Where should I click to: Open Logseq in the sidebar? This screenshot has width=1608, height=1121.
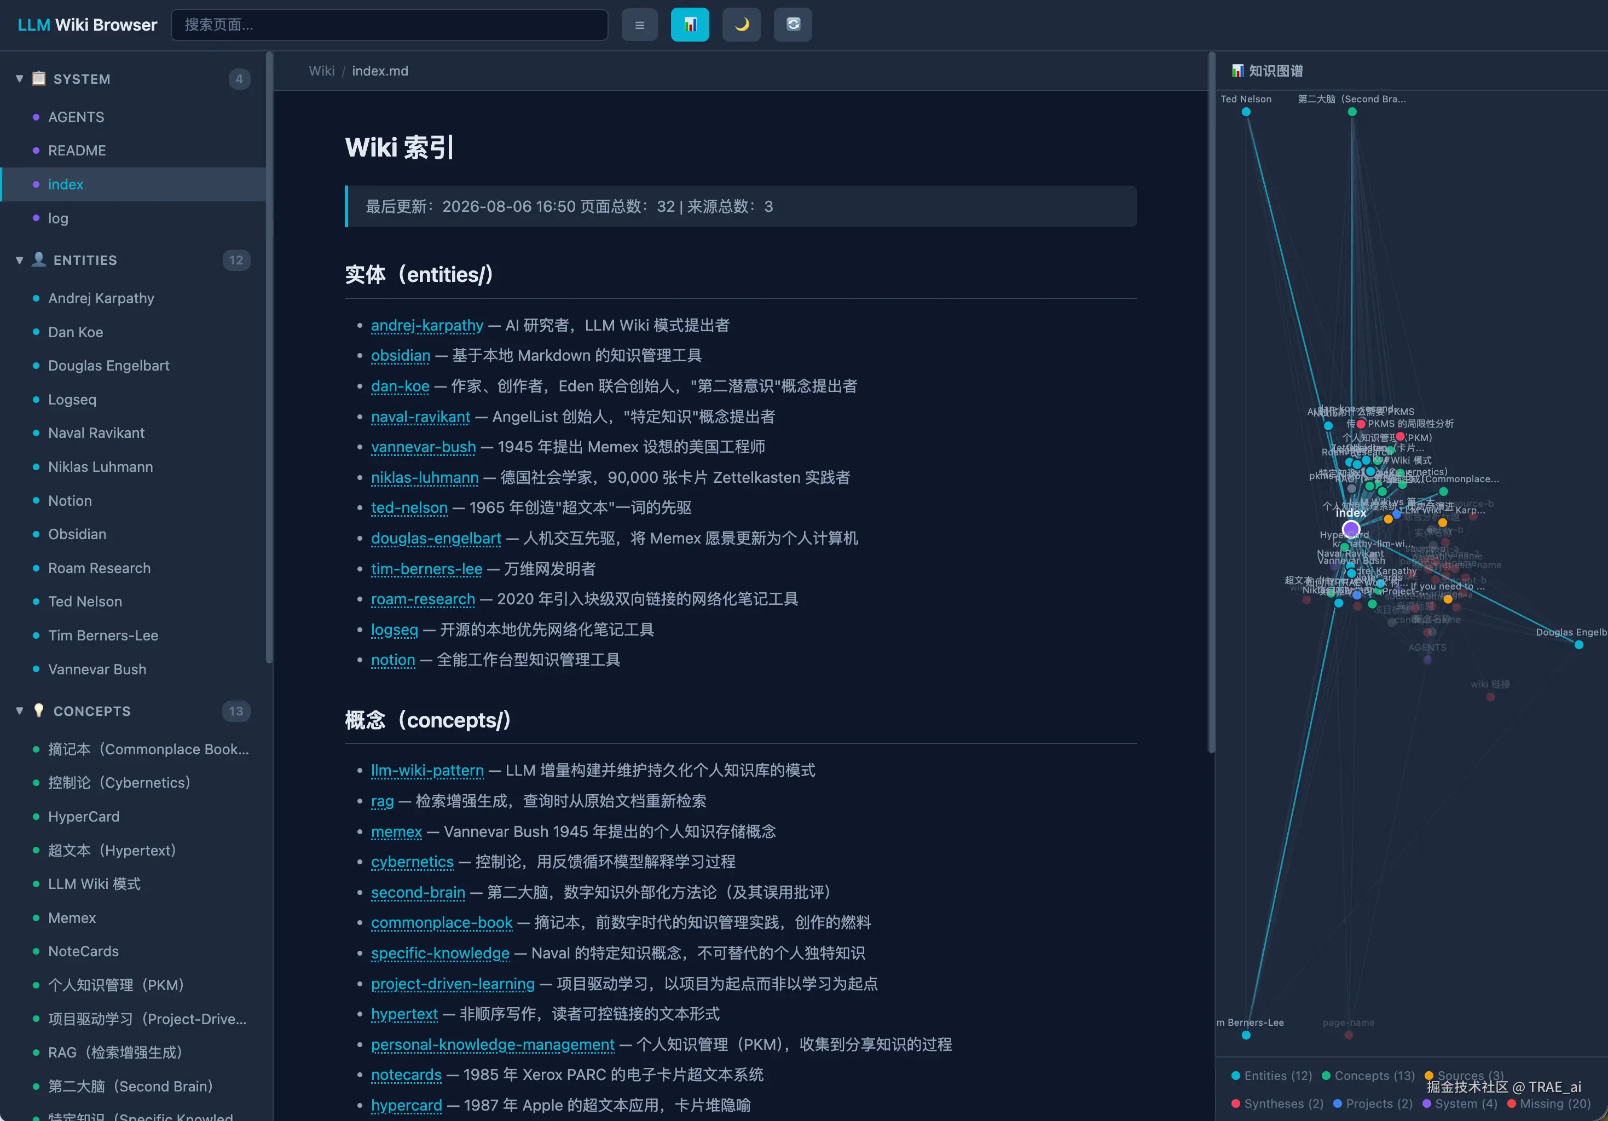133,400
